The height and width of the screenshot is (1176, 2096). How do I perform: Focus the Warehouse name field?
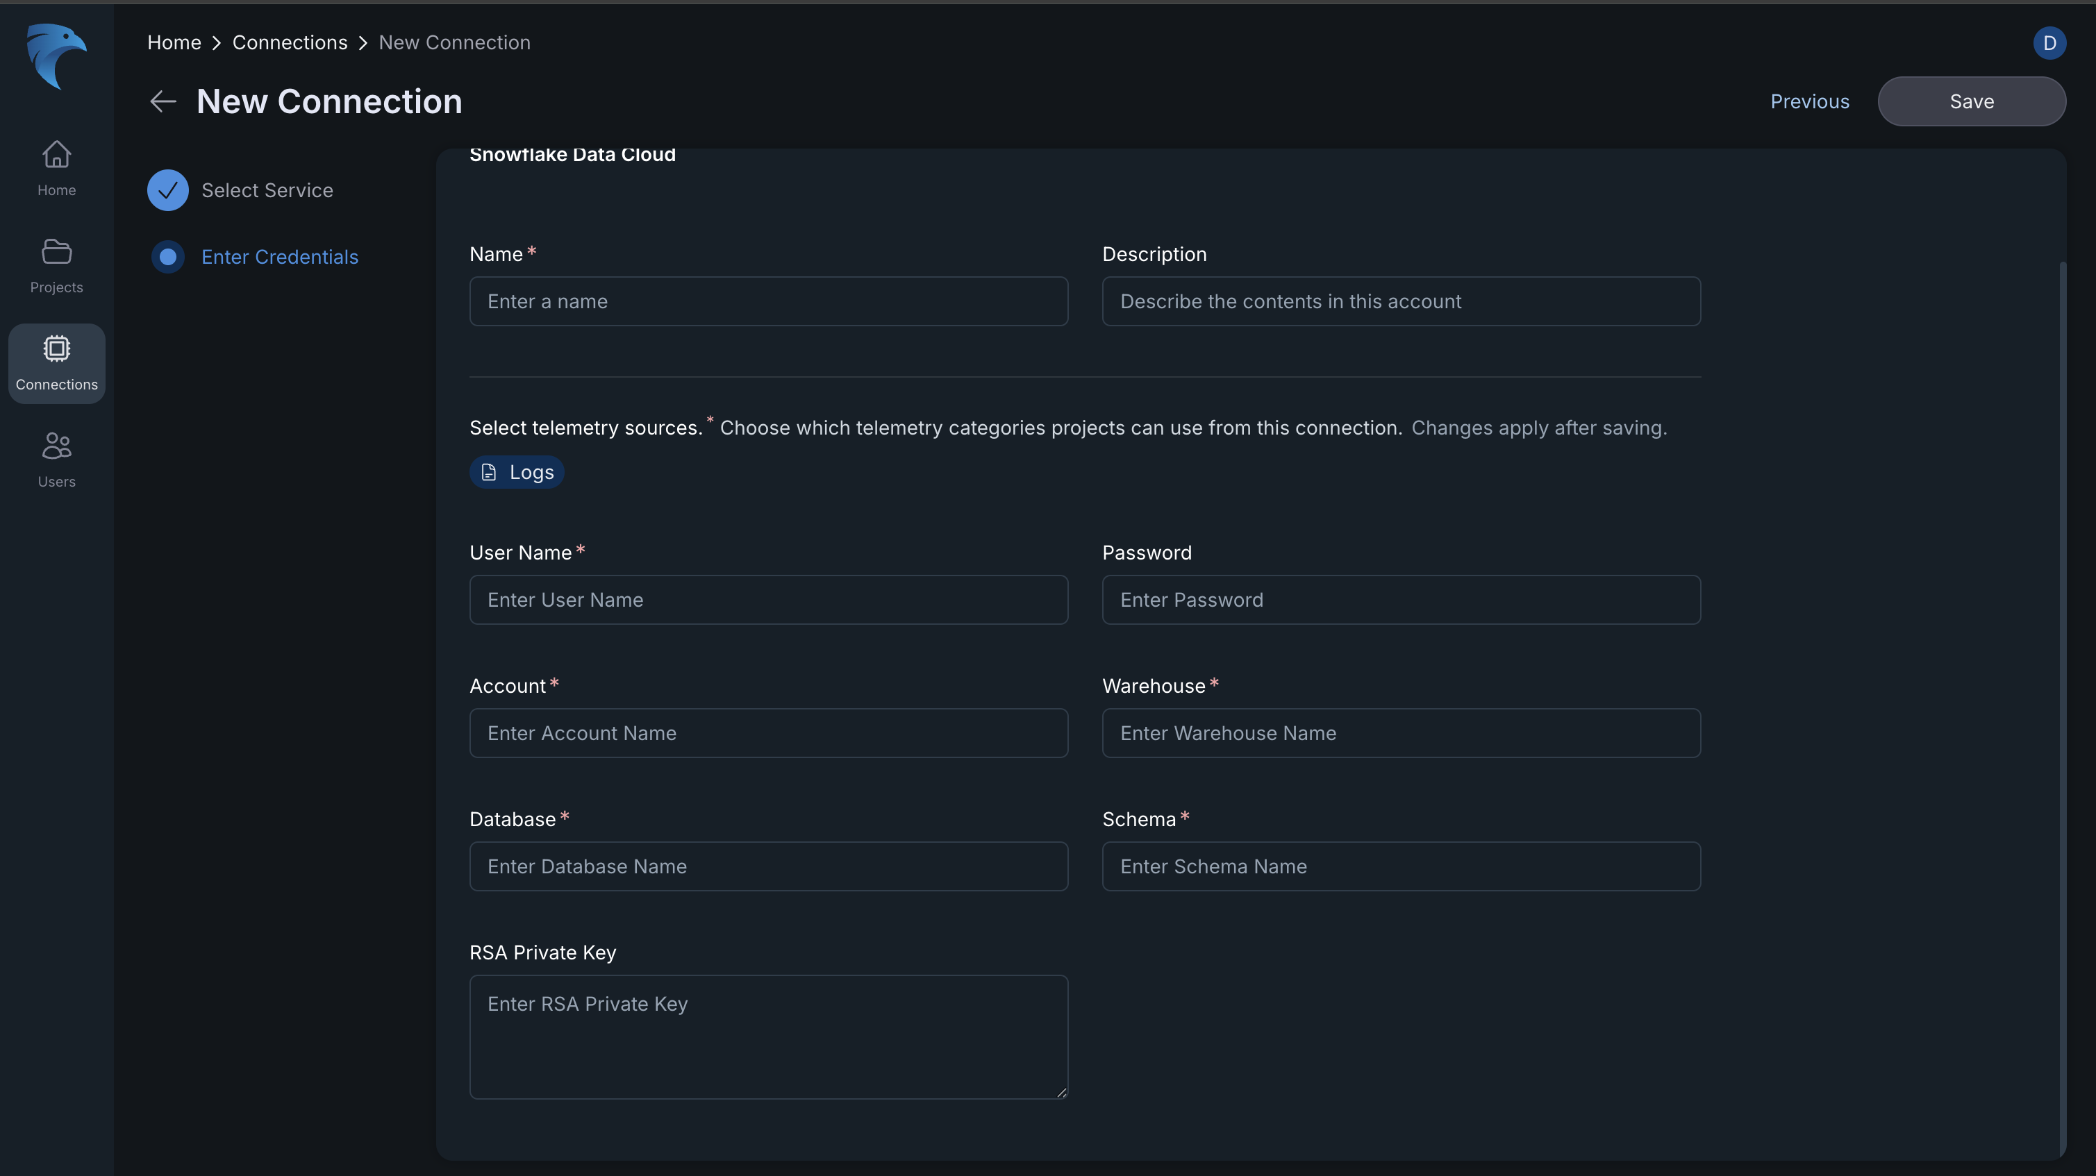[1400, 734]
